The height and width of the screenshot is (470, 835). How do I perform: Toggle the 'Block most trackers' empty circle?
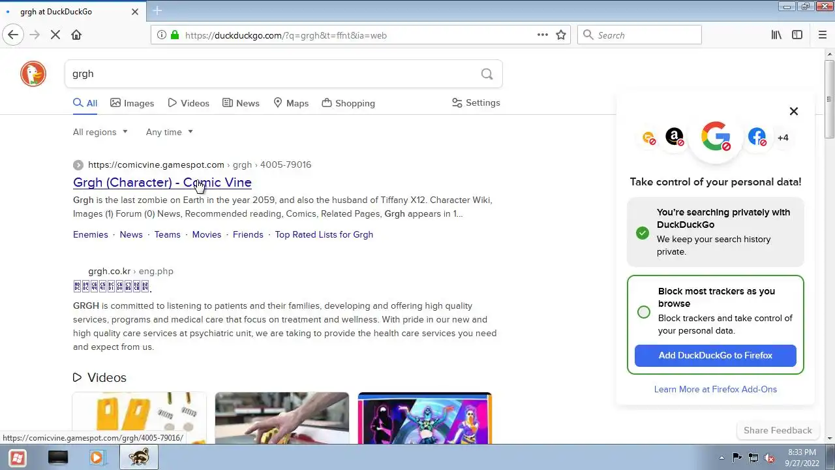(x=644, y=311)
